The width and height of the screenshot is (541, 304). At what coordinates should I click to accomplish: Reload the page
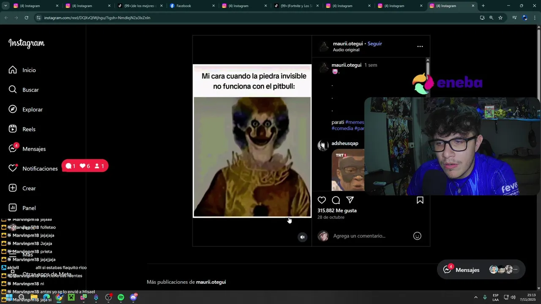click(x=26, y=18)
